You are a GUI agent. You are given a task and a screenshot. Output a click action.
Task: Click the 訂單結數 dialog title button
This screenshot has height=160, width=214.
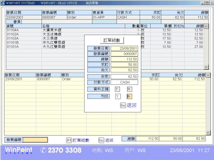[112, 40]
